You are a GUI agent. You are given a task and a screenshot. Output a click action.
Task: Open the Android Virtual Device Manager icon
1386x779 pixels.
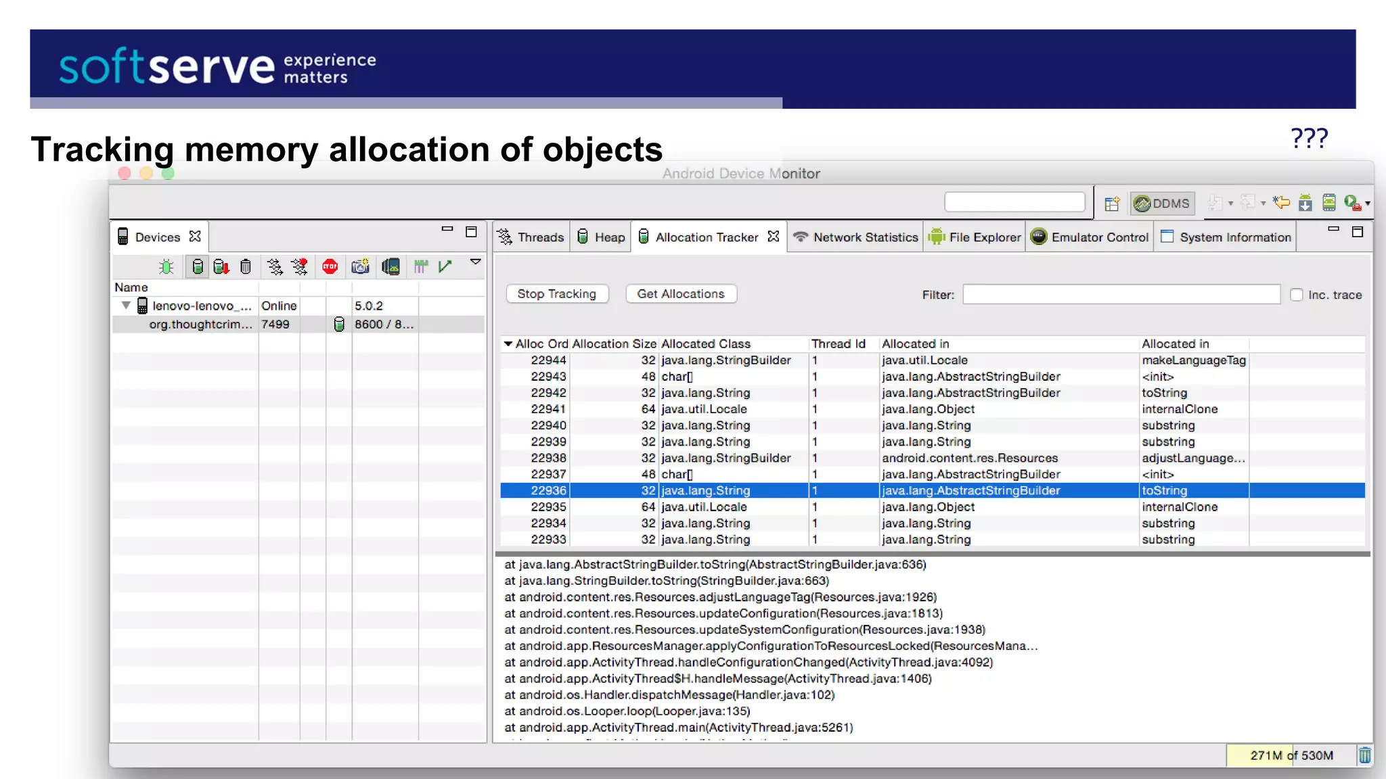[1329, 202]
